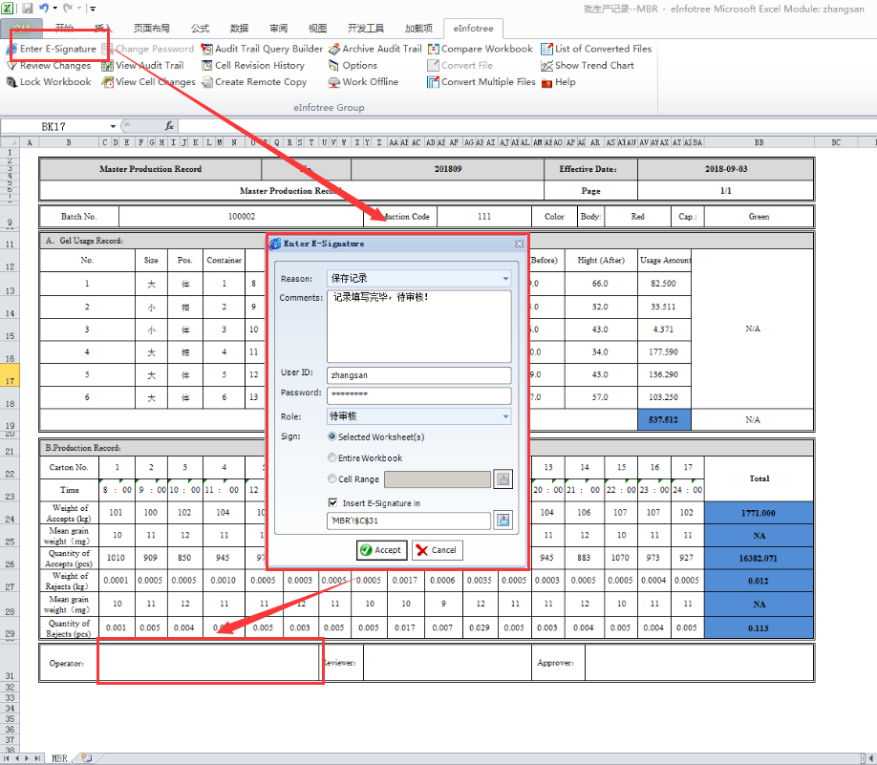
Task: Uncheck Insert E-Signature in checkbox
Action: point(332,502)
